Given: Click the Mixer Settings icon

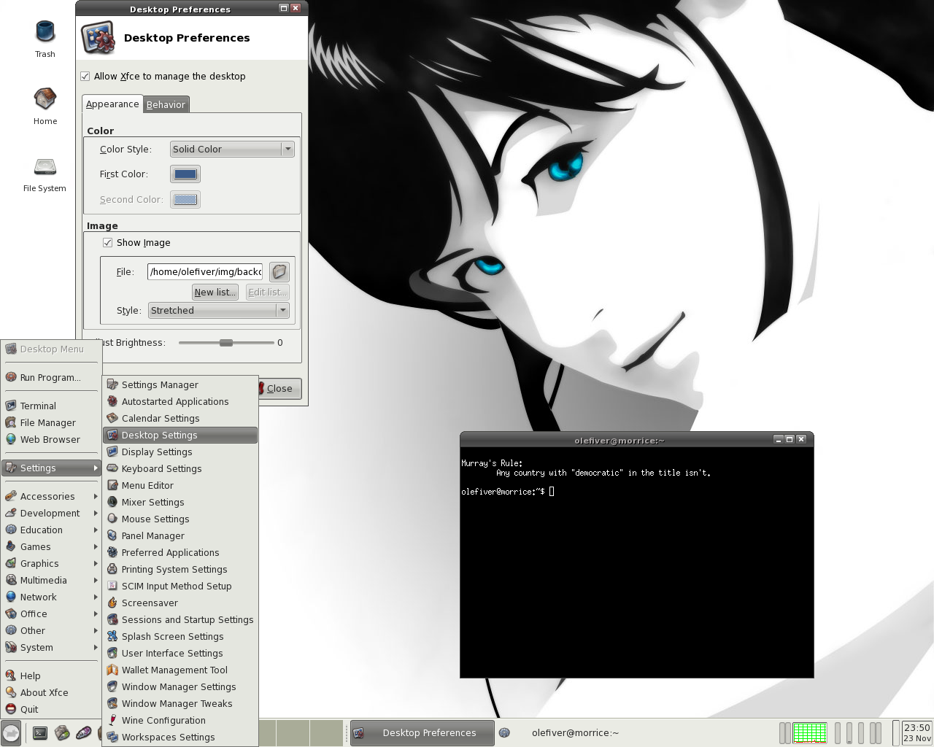Looking at the screenshot, I should click(x=112, y=502).
